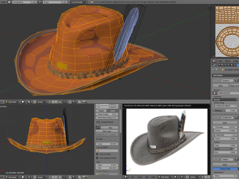Click viewport shading icon in upper viewport header

pyautogui.click(x=23, y=102)
